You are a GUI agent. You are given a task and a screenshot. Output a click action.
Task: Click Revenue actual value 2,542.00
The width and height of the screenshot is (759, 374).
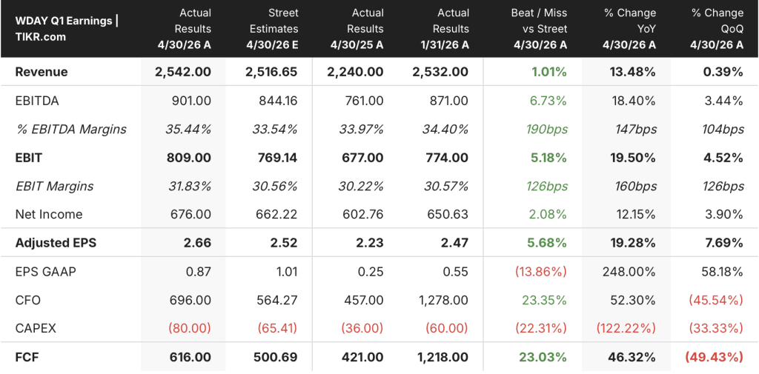(183, 72)
